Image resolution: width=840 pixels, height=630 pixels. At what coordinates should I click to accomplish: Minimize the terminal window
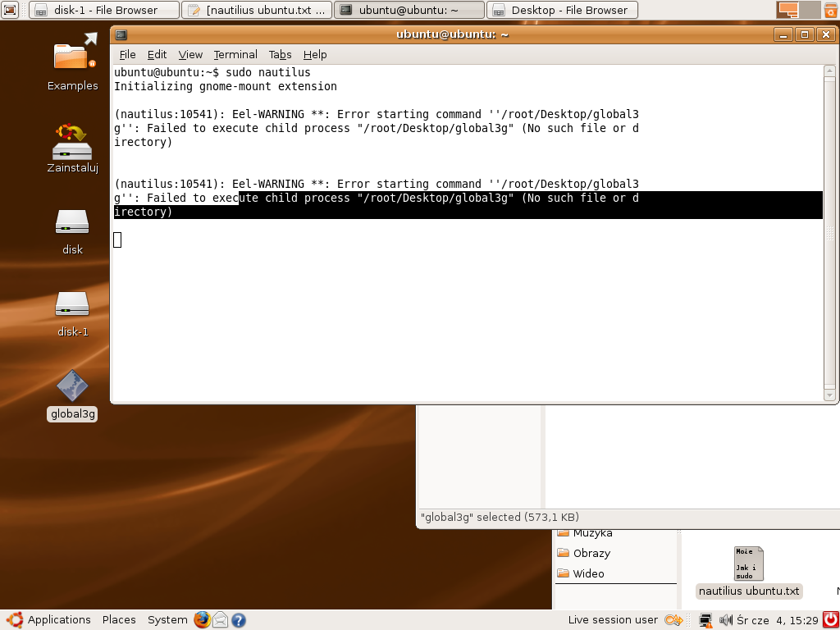tap(783, 34)
